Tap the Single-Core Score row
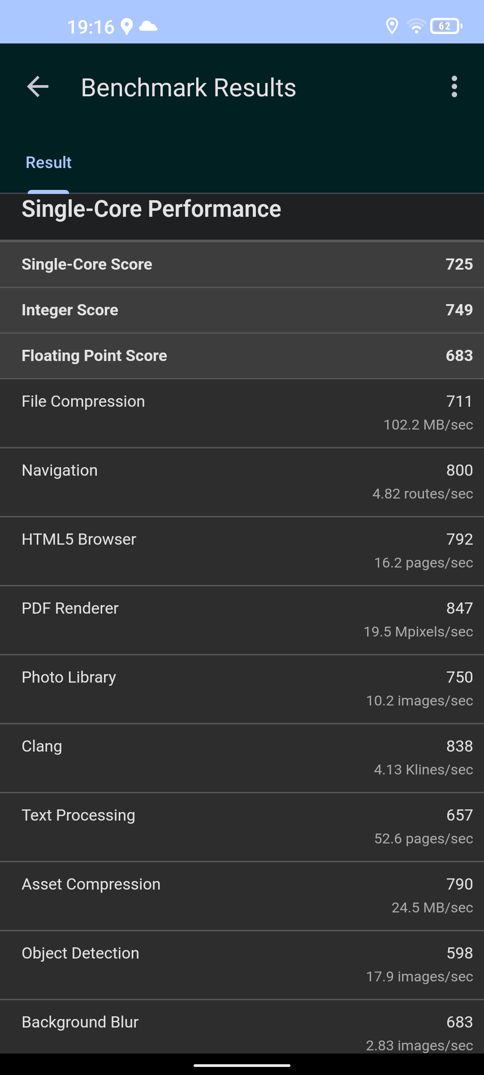484x1075 pixels. [242, 264]
